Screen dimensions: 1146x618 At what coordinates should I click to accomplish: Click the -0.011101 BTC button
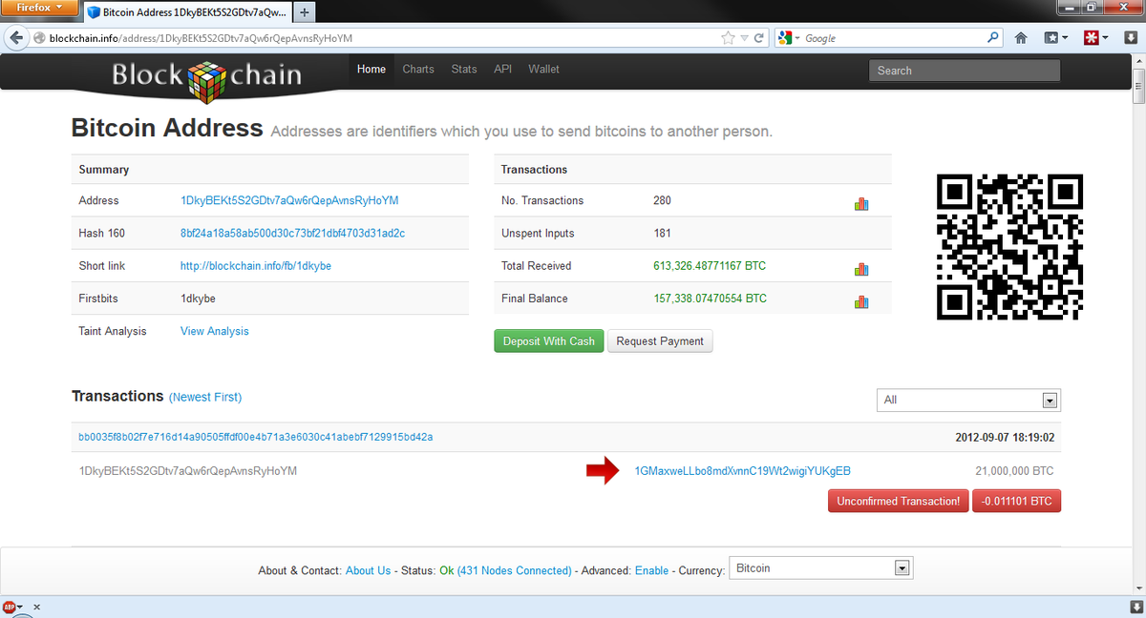point(1016,501)
